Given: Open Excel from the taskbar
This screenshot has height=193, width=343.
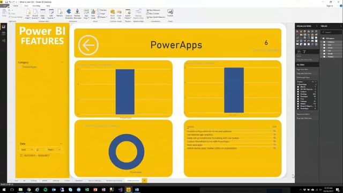Looking at the screenshot, I should [87, 189].
